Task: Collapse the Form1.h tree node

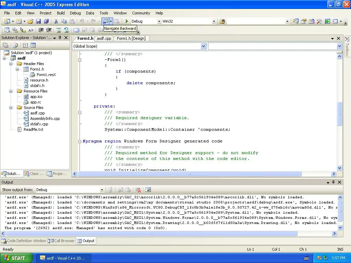Action: click(17, 69)
